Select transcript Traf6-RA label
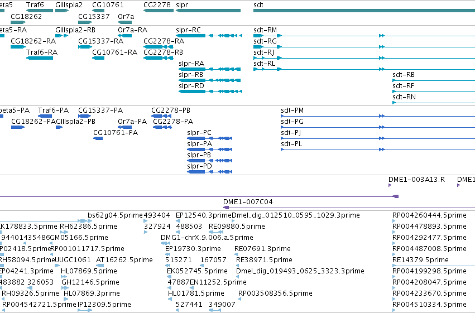 42,52
